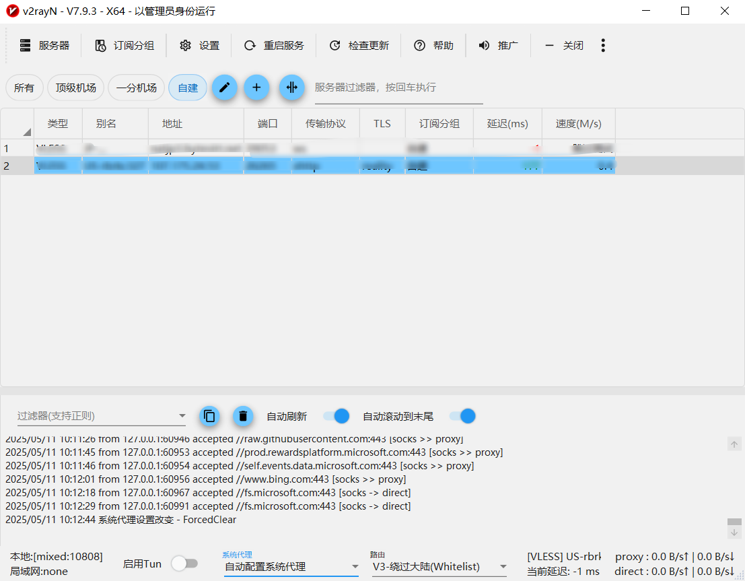Open the 路由 routing dropdown

pos(503,568)
